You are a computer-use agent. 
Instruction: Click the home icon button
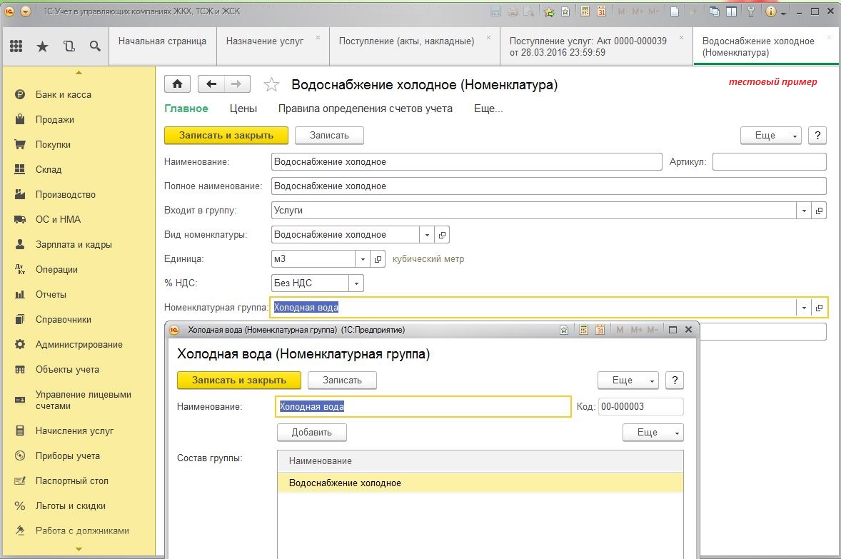177,84
